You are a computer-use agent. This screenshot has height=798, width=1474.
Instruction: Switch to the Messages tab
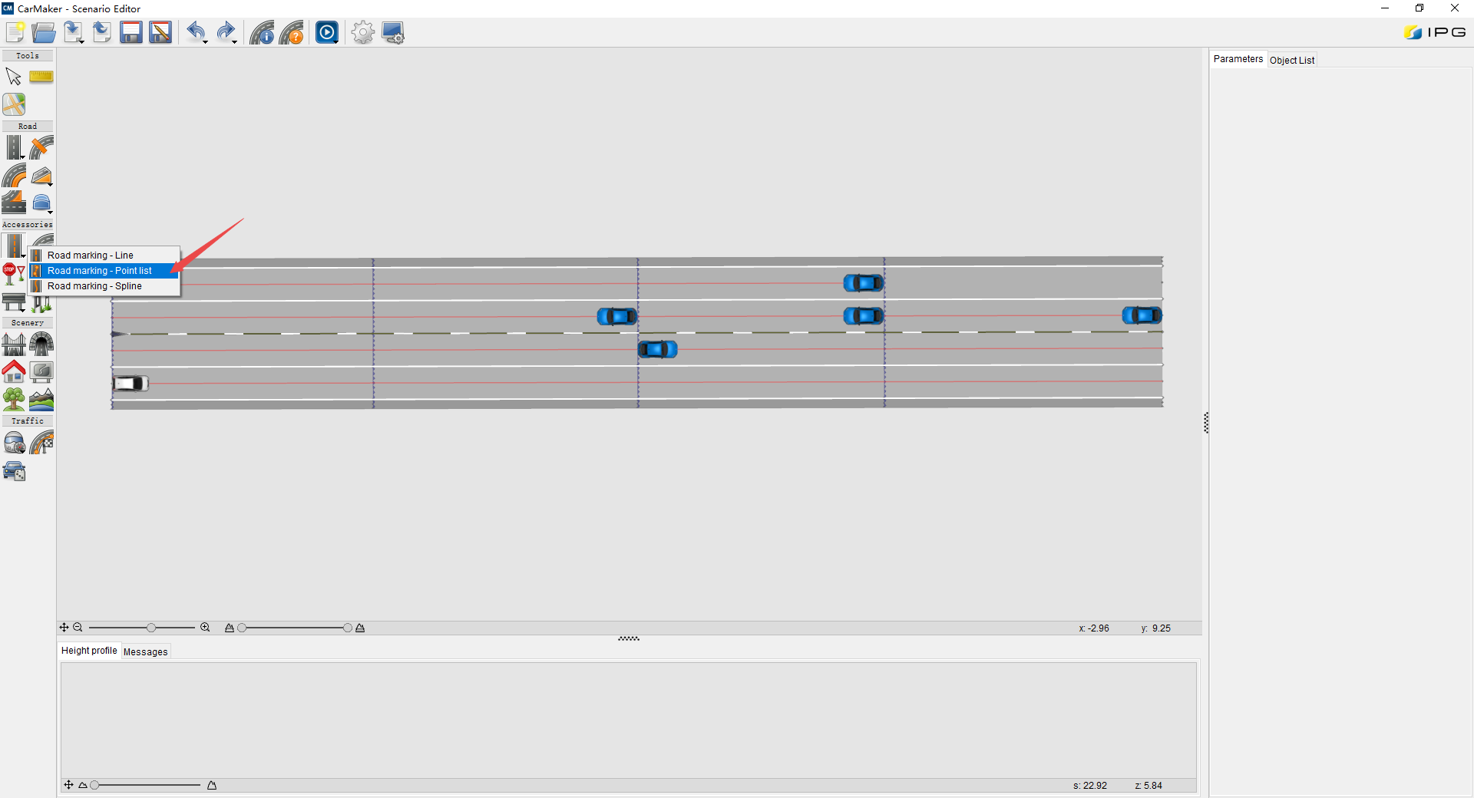pyautogui.click(x=145, y=651)
